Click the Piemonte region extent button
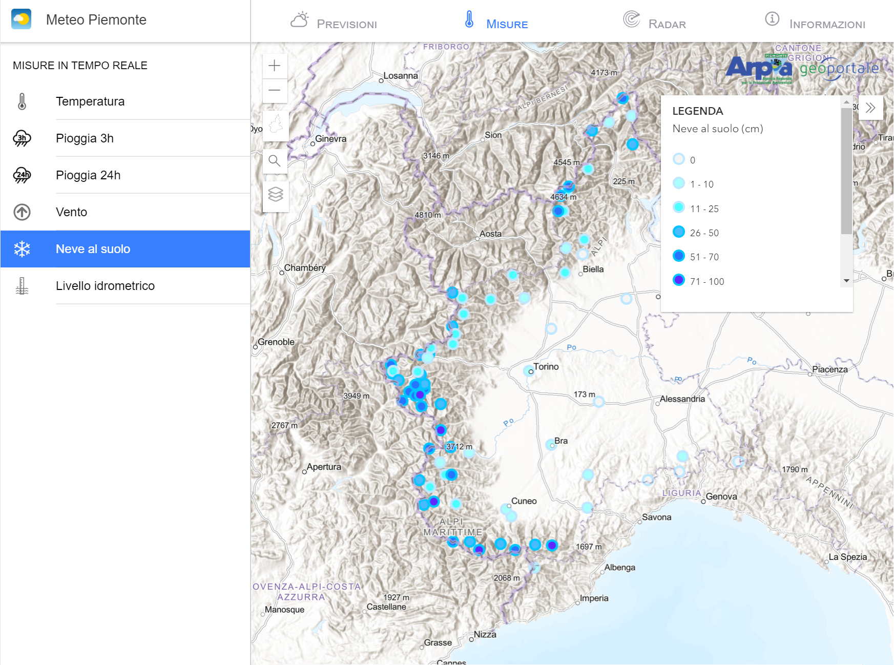The height and width of the screenshot is (665, 894). click(276, 126)
